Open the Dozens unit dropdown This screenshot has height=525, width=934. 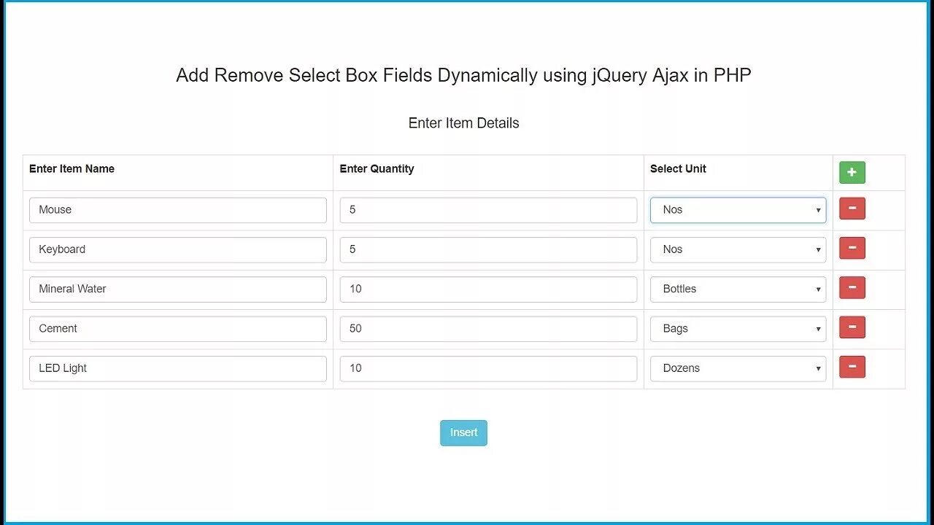pyautogui.click(x=738, y=368)
